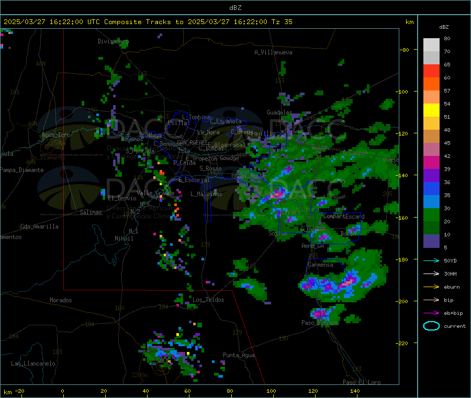Click the '0' tick on horizontal axis
The width and height of the screenshot is (471, 398).
click(x=62, y=391)
